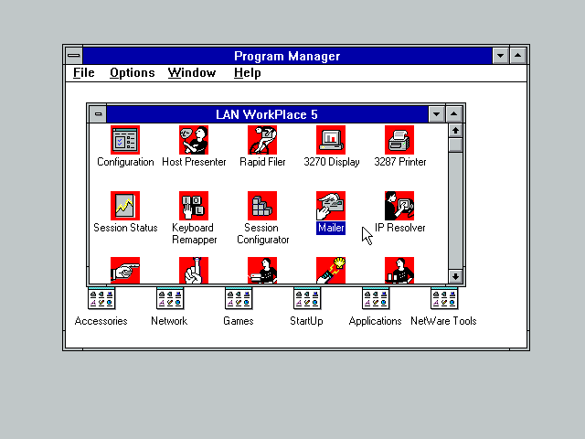Maximize the Program Manager window
585x439 pixels.
point(518,56)
